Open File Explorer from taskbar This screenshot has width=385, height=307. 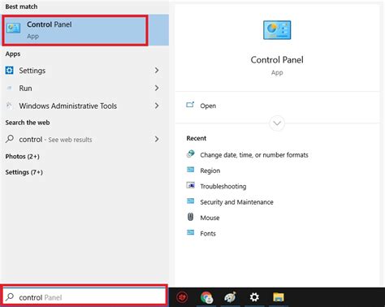[x=279, y=297]
